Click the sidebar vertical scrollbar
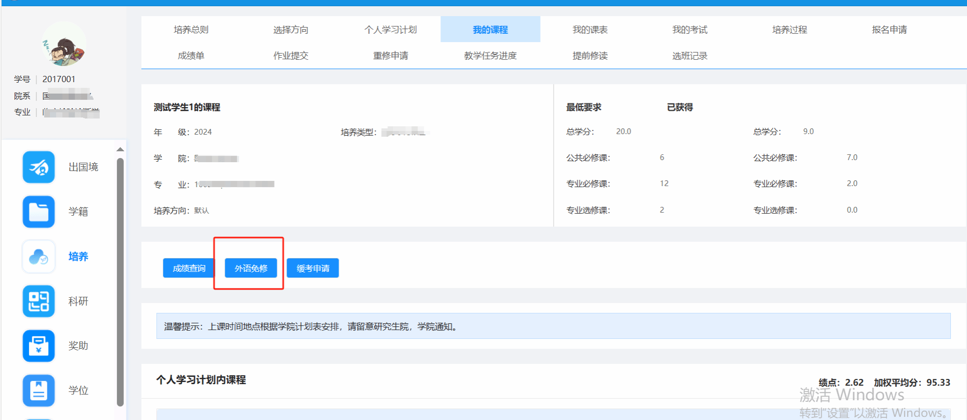 point(120,281)
